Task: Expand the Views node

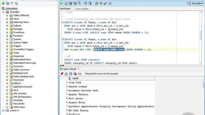Action: pyautogui.click(x=7, y=19)
